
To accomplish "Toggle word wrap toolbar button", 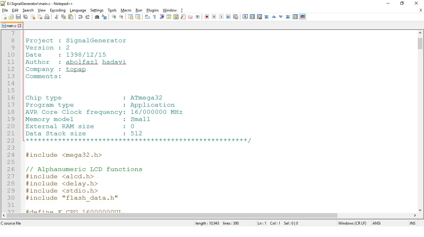I will click(x=147, y=17).
